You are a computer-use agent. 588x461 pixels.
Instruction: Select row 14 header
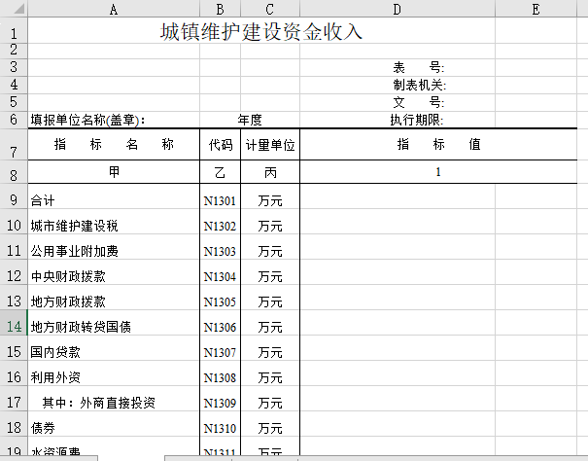(x=14, y=327)
